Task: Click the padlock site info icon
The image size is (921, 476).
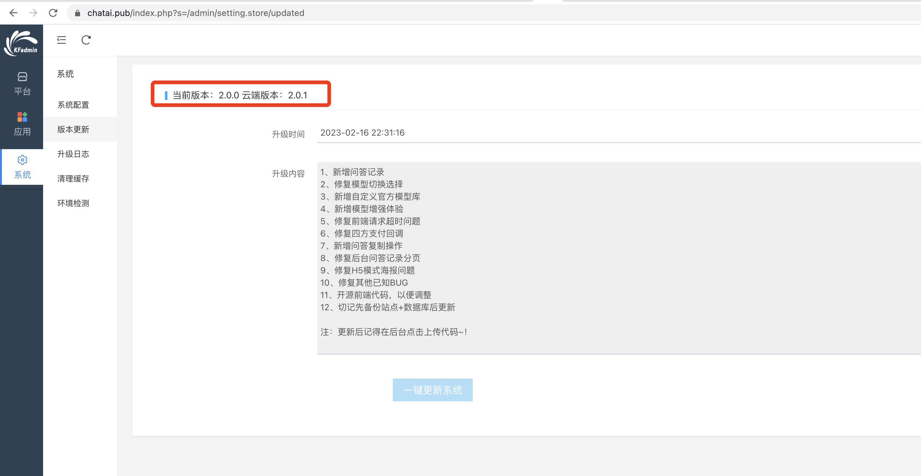Action: 77,13
